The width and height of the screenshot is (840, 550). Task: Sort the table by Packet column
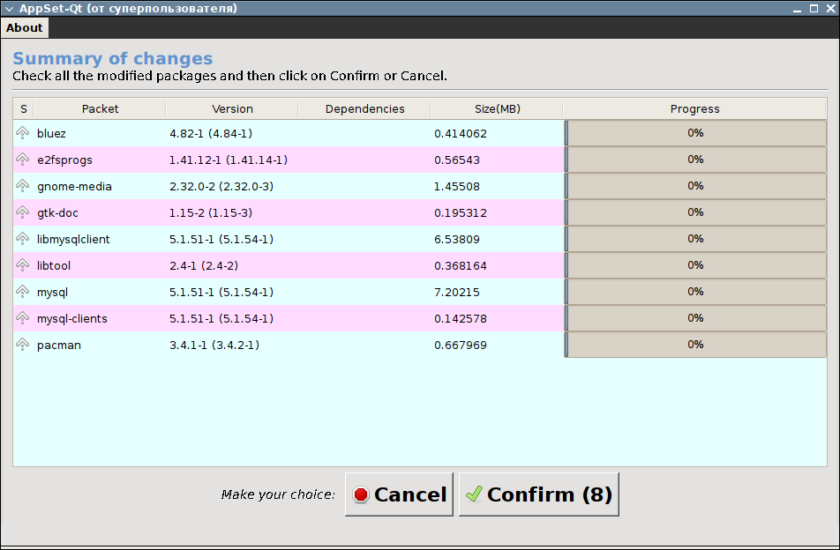100,109
